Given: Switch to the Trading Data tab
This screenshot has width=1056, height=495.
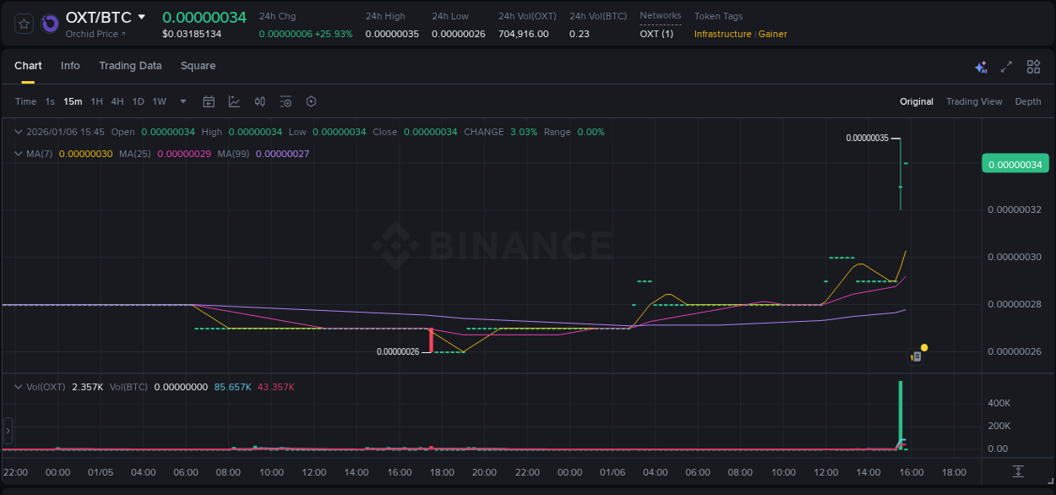Looking at the screenshot, I should [x=130, y=66].
